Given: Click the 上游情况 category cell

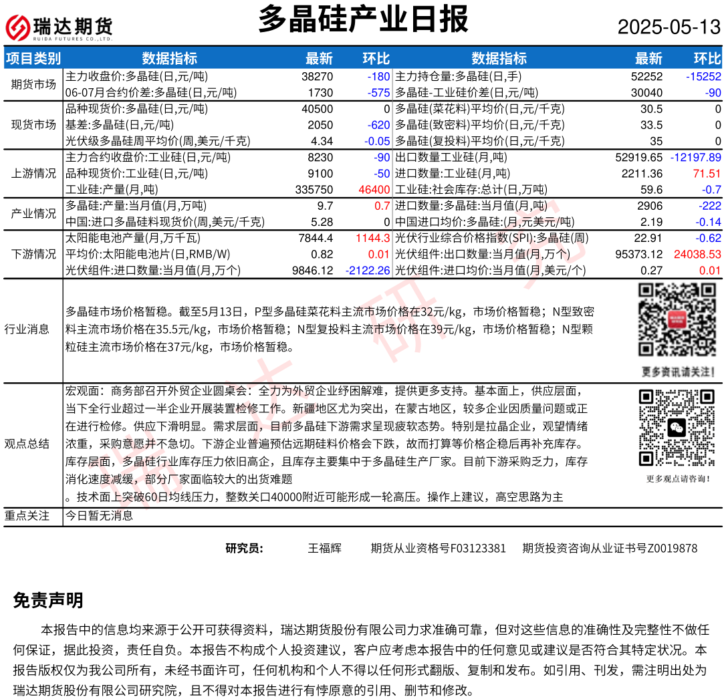Looking at the screenshot, I should 33,173.
